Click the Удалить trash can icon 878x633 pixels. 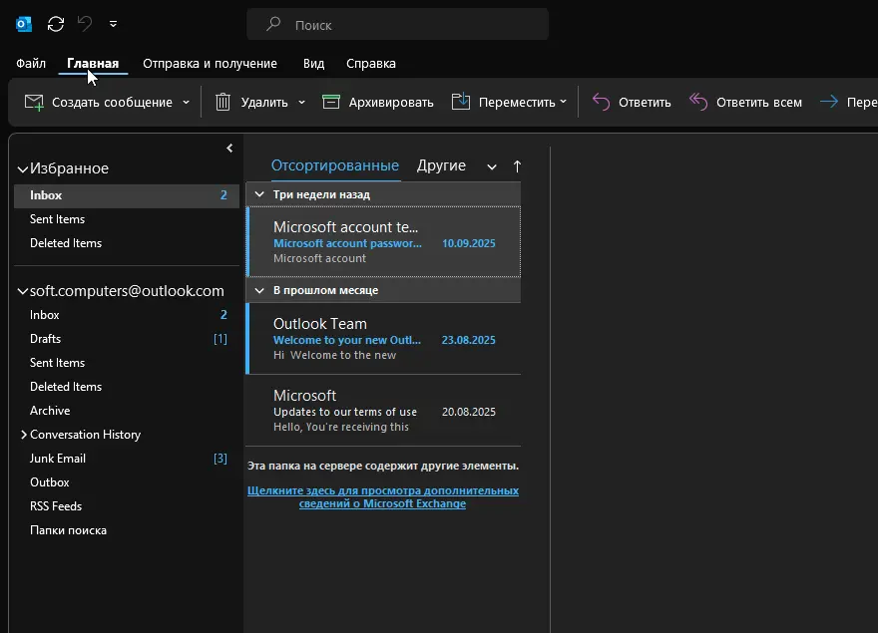tap(223, 102)
